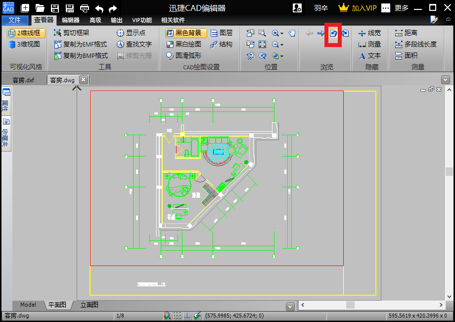This screenshot has height=322, width=455.
Task: Expand the zoom in dropdown arrow
Action: click(282, 33)
